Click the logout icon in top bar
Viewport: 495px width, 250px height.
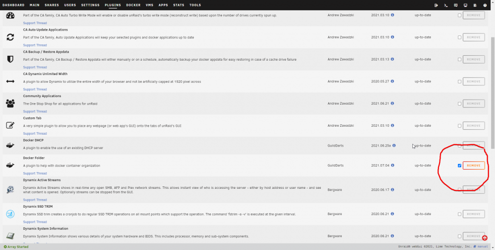click(436, 5)
